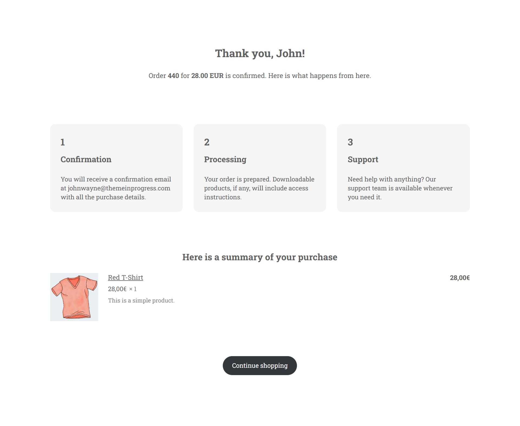Click the 28.00 EUR order total text
This screenshot has height=426, width=520.
207,76
